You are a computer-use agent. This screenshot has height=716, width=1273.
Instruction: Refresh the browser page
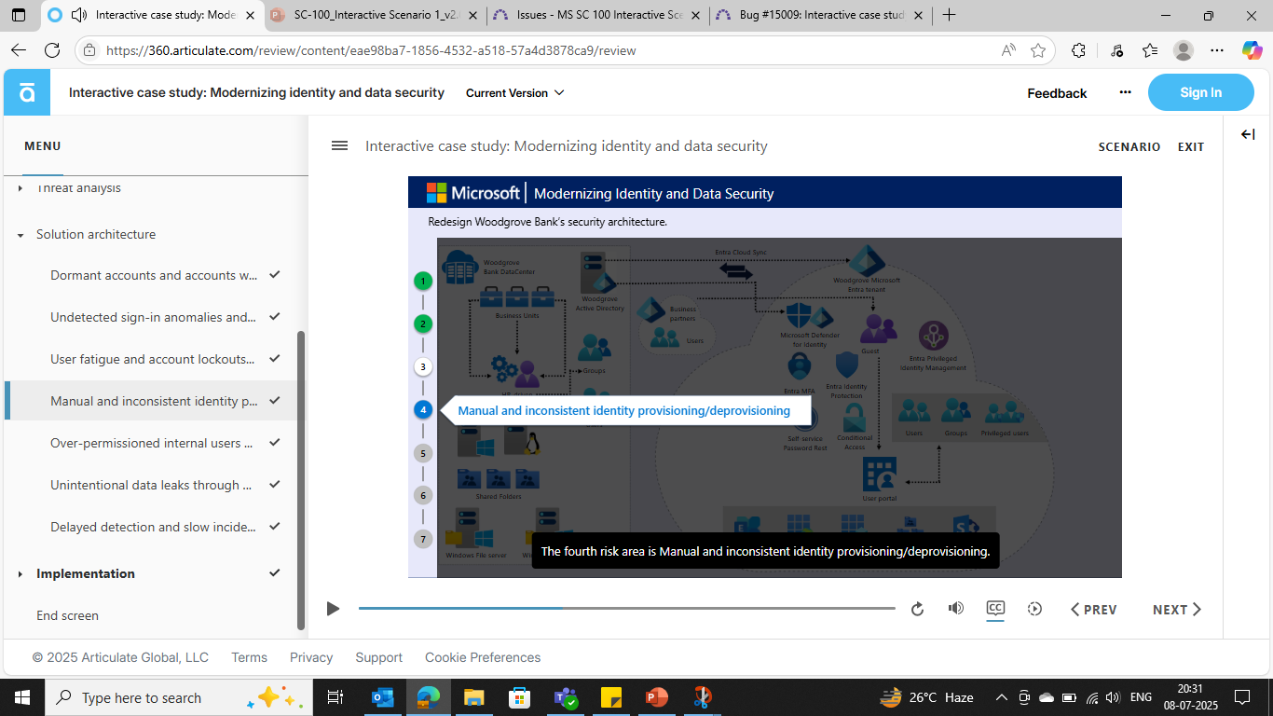point(52,50)
